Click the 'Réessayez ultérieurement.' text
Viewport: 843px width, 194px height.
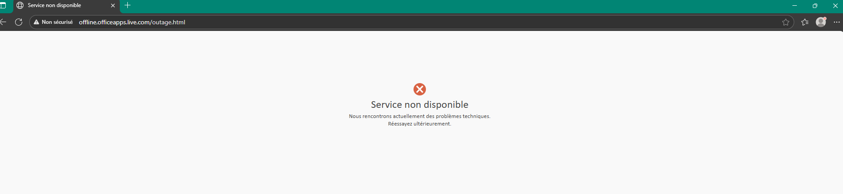point(420,124)
